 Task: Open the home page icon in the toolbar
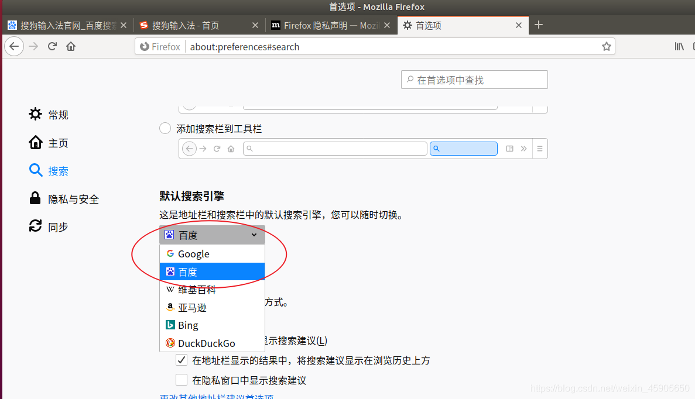(71, 46)
